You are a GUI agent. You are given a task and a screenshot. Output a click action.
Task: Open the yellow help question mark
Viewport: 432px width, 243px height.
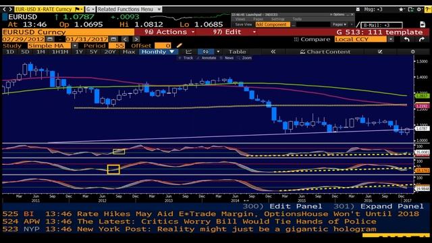coord(428,9)
